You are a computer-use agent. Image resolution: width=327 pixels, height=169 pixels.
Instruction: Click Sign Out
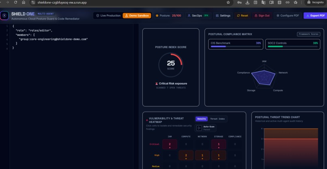[262, 16]
